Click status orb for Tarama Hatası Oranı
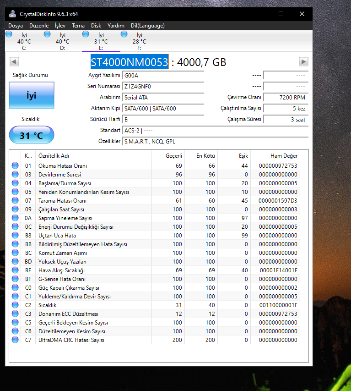Image resolution: width=351 pixels, height=391 pixels. tap(15, 200)
